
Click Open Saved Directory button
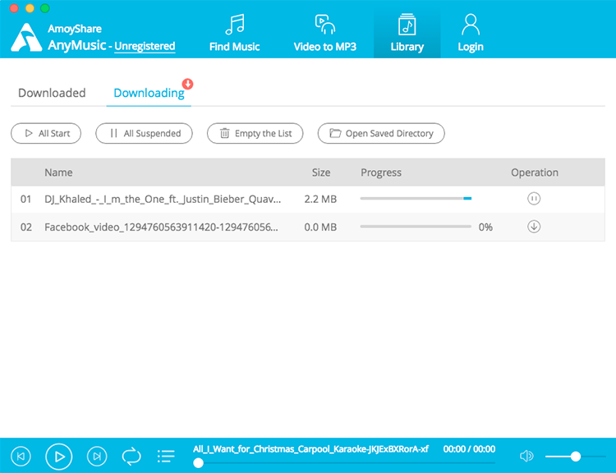pyautogui.click(x=381, y=134)
